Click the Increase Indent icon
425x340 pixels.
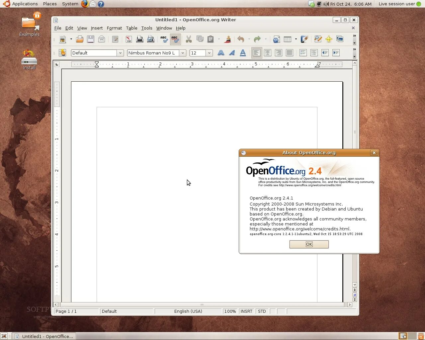pyautogui.click(x=336, y=53)
